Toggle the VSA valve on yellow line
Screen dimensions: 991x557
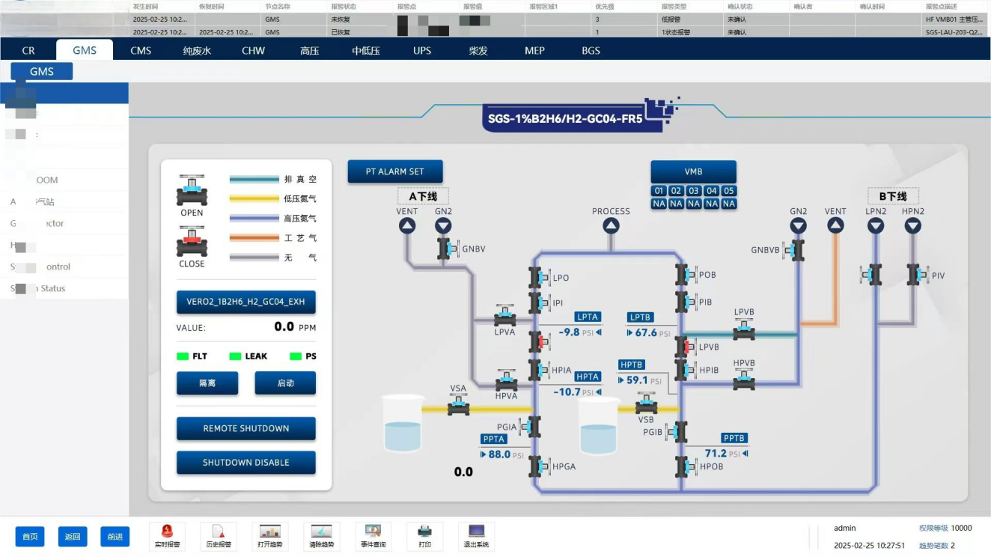[x=458, y=405]
